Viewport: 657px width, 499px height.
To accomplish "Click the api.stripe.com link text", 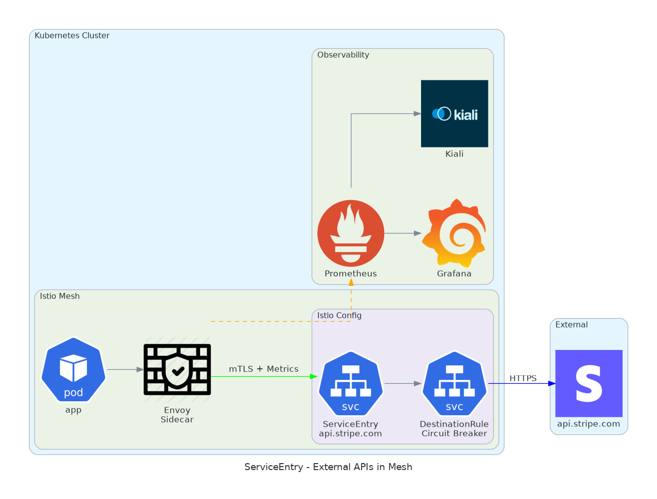I will tap(589, 424).
